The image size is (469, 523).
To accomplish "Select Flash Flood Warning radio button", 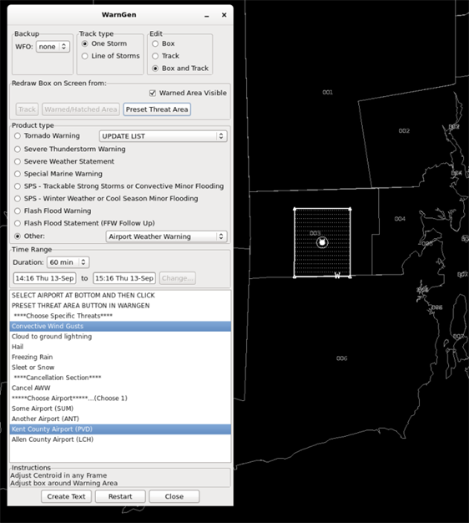I will coord(18,211).
